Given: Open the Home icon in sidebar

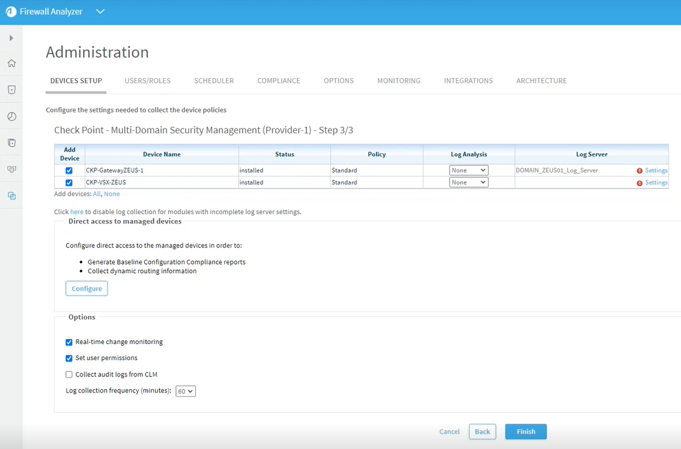Looking at the screenshot, I should click(x=11, y=64).
